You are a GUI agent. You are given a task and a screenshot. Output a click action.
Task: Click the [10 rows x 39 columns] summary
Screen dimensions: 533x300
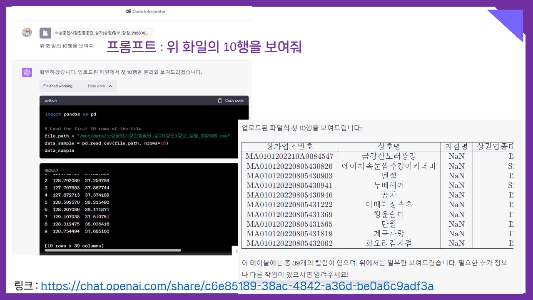coord(74,246)
